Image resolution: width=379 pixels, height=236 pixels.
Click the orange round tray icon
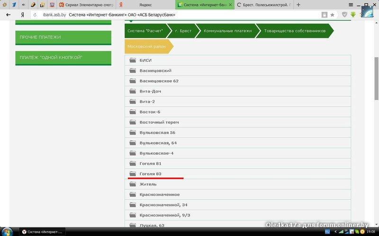[362, 232]
